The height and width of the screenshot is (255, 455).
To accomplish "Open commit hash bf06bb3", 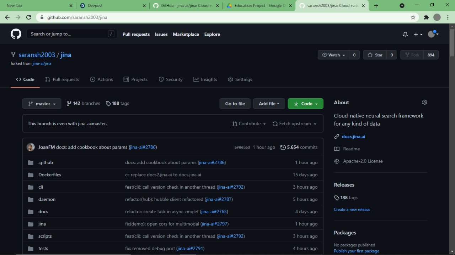I will point(242,148).
